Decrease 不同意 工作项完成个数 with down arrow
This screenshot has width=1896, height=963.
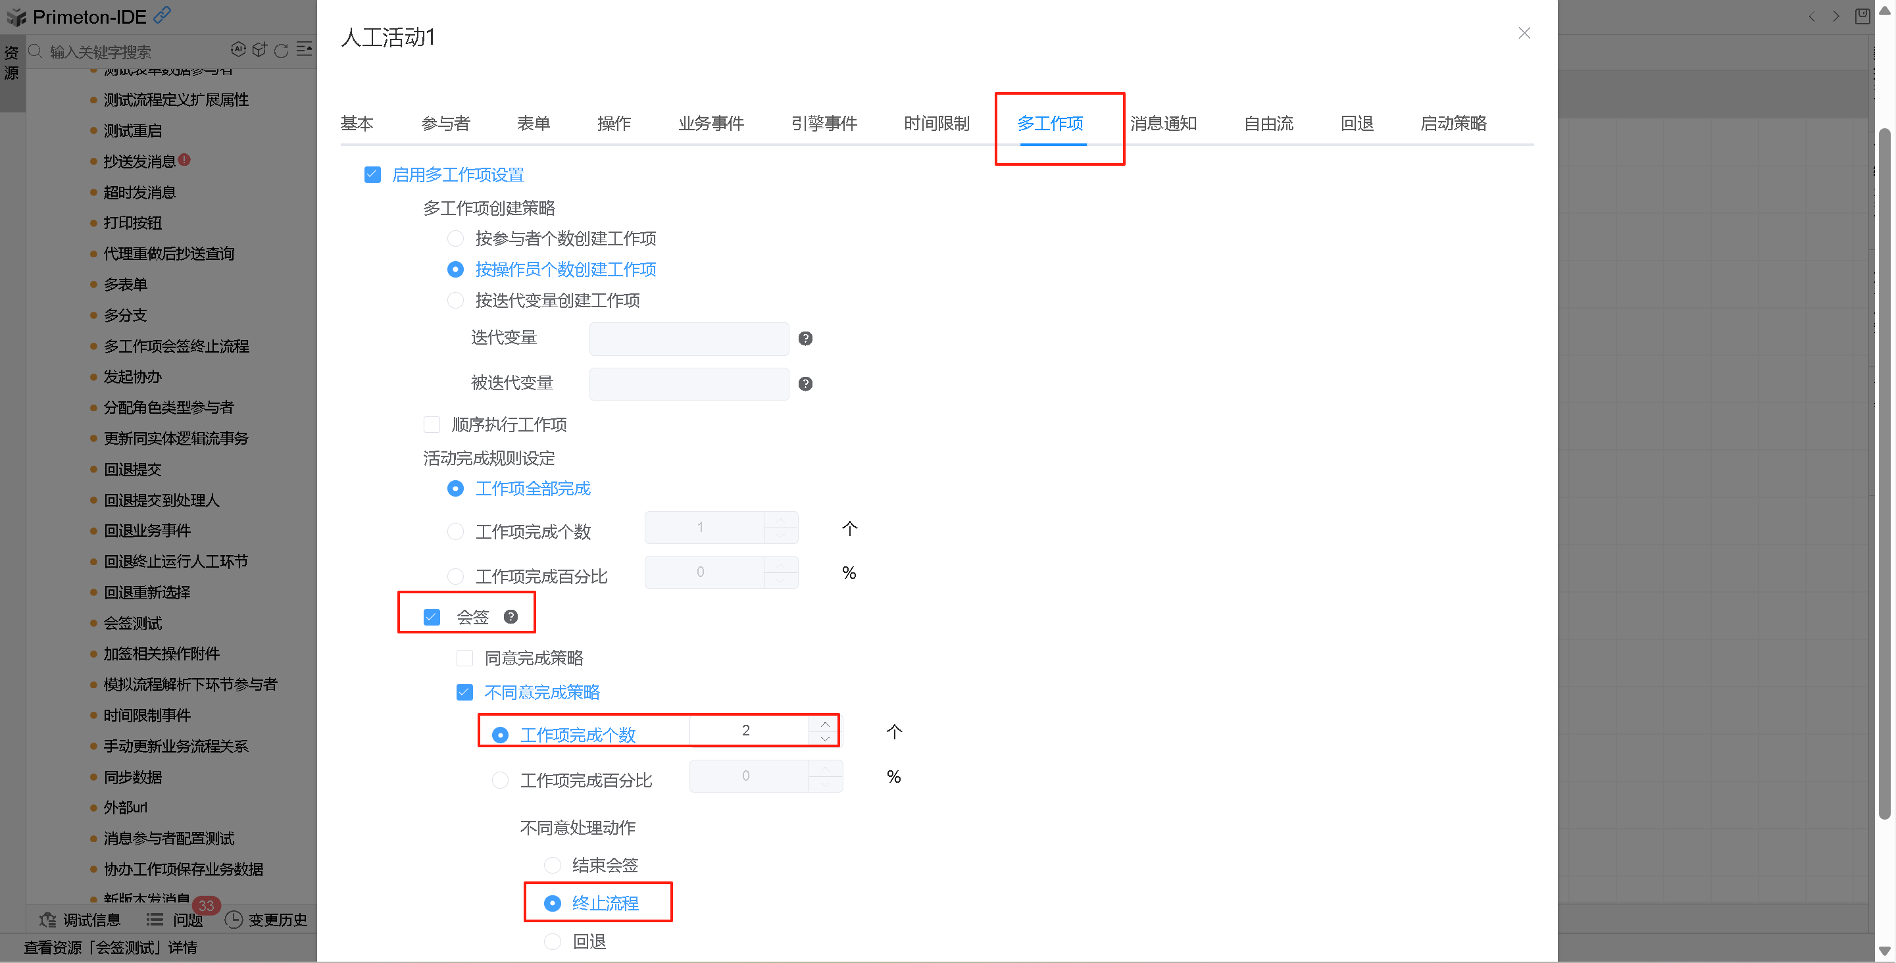coord(825,739)
